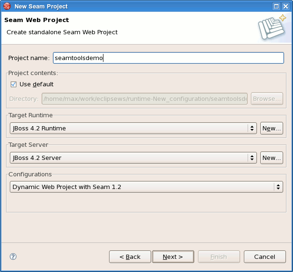Toggle the Use default checkbox

(x=14, y=84)
